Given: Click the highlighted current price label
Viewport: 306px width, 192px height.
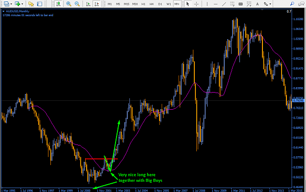Looking at the screenshot, I should pos(298,100).
